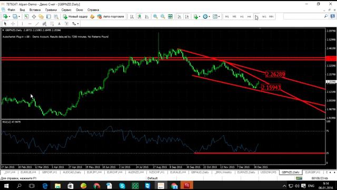Image resolution: width=337 pixels, height=190 pixels.
Task: Open the templates icon
Action: (x=215, y=16)
